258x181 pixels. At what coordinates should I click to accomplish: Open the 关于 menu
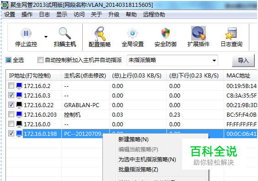point(97,15)
